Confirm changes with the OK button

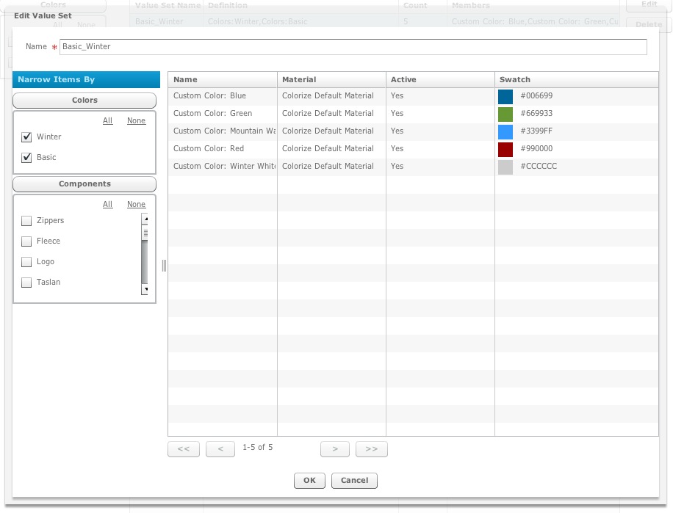click(x=309, y=481)
